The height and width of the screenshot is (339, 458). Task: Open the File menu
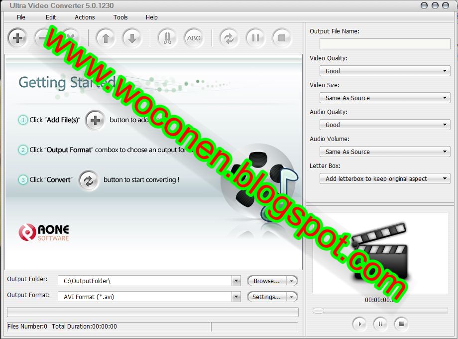21,17
